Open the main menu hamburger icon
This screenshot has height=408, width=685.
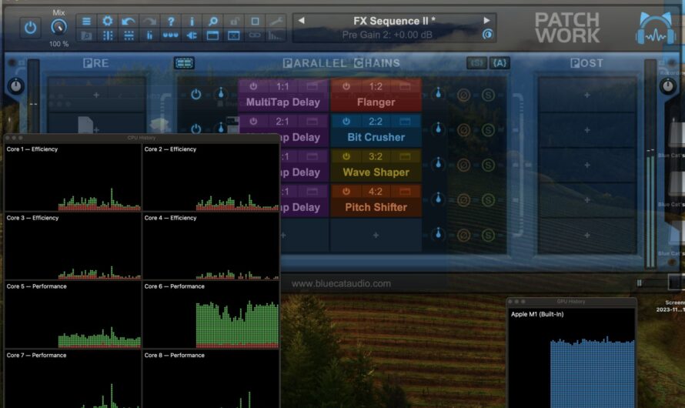86,21
